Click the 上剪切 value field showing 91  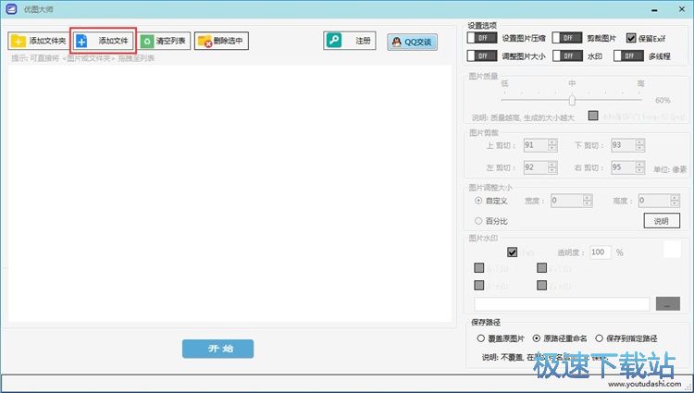536,145
